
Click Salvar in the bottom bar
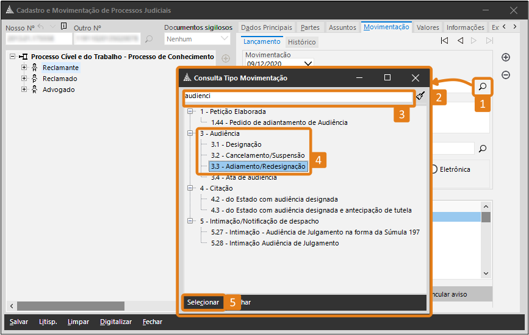(19, 322)
